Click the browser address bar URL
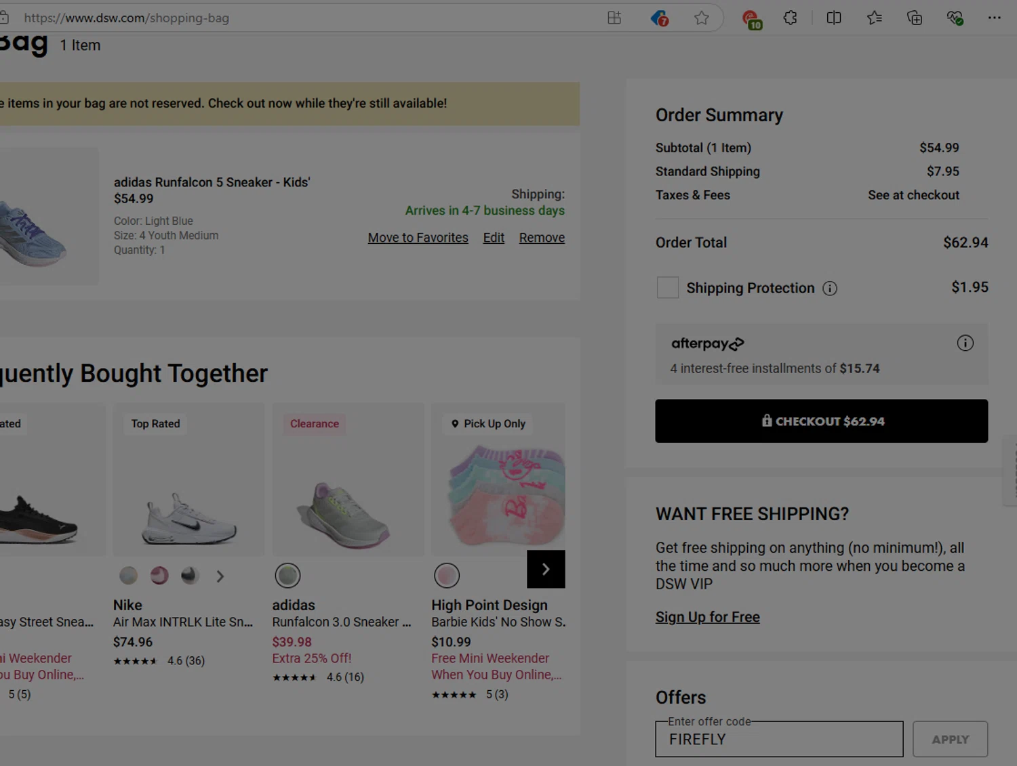This screenshot has width=1017, height=766. pyautogui.click(x=127, y=18)
